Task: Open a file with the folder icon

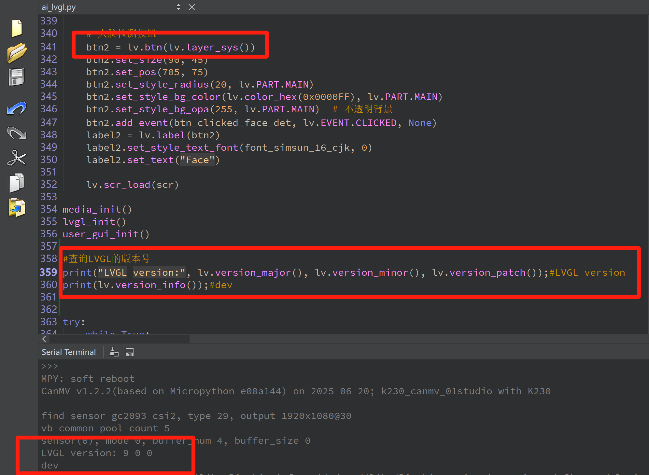Action: 17,53
